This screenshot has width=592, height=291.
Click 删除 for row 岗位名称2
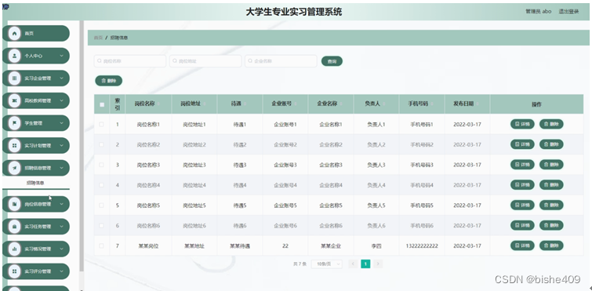tap(551, 144)
